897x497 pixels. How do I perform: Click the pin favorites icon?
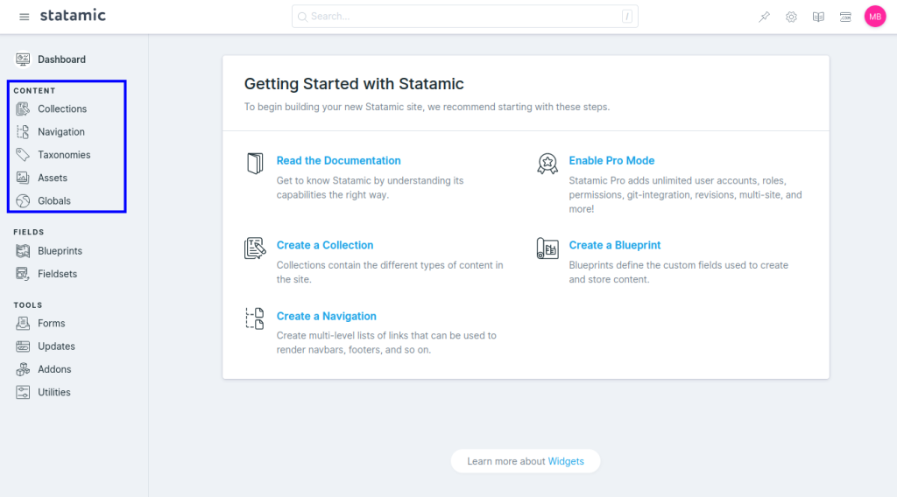764,17
